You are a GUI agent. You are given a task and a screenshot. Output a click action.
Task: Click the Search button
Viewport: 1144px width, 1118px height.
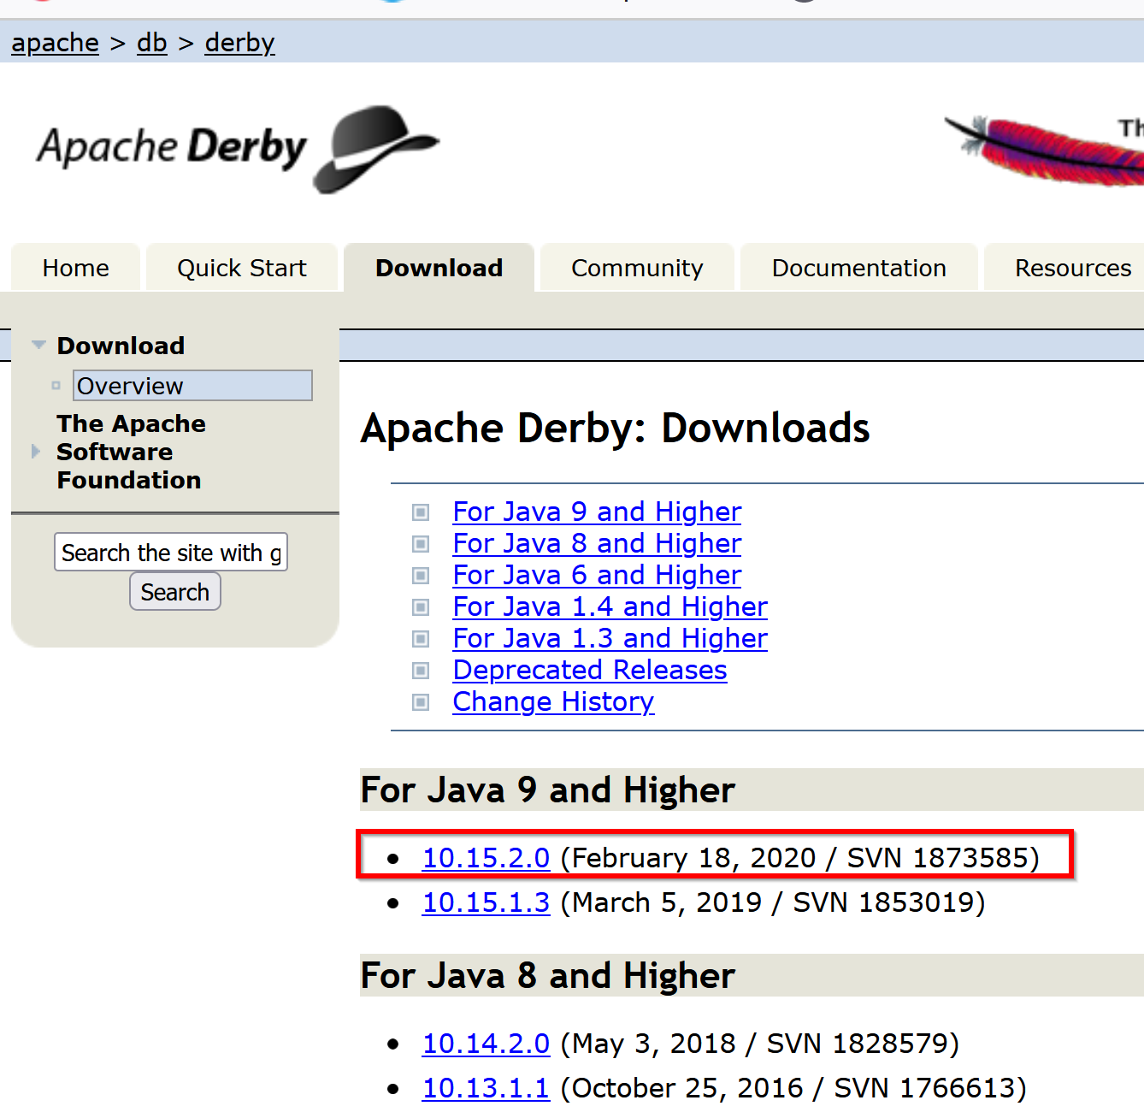[175, 592]
